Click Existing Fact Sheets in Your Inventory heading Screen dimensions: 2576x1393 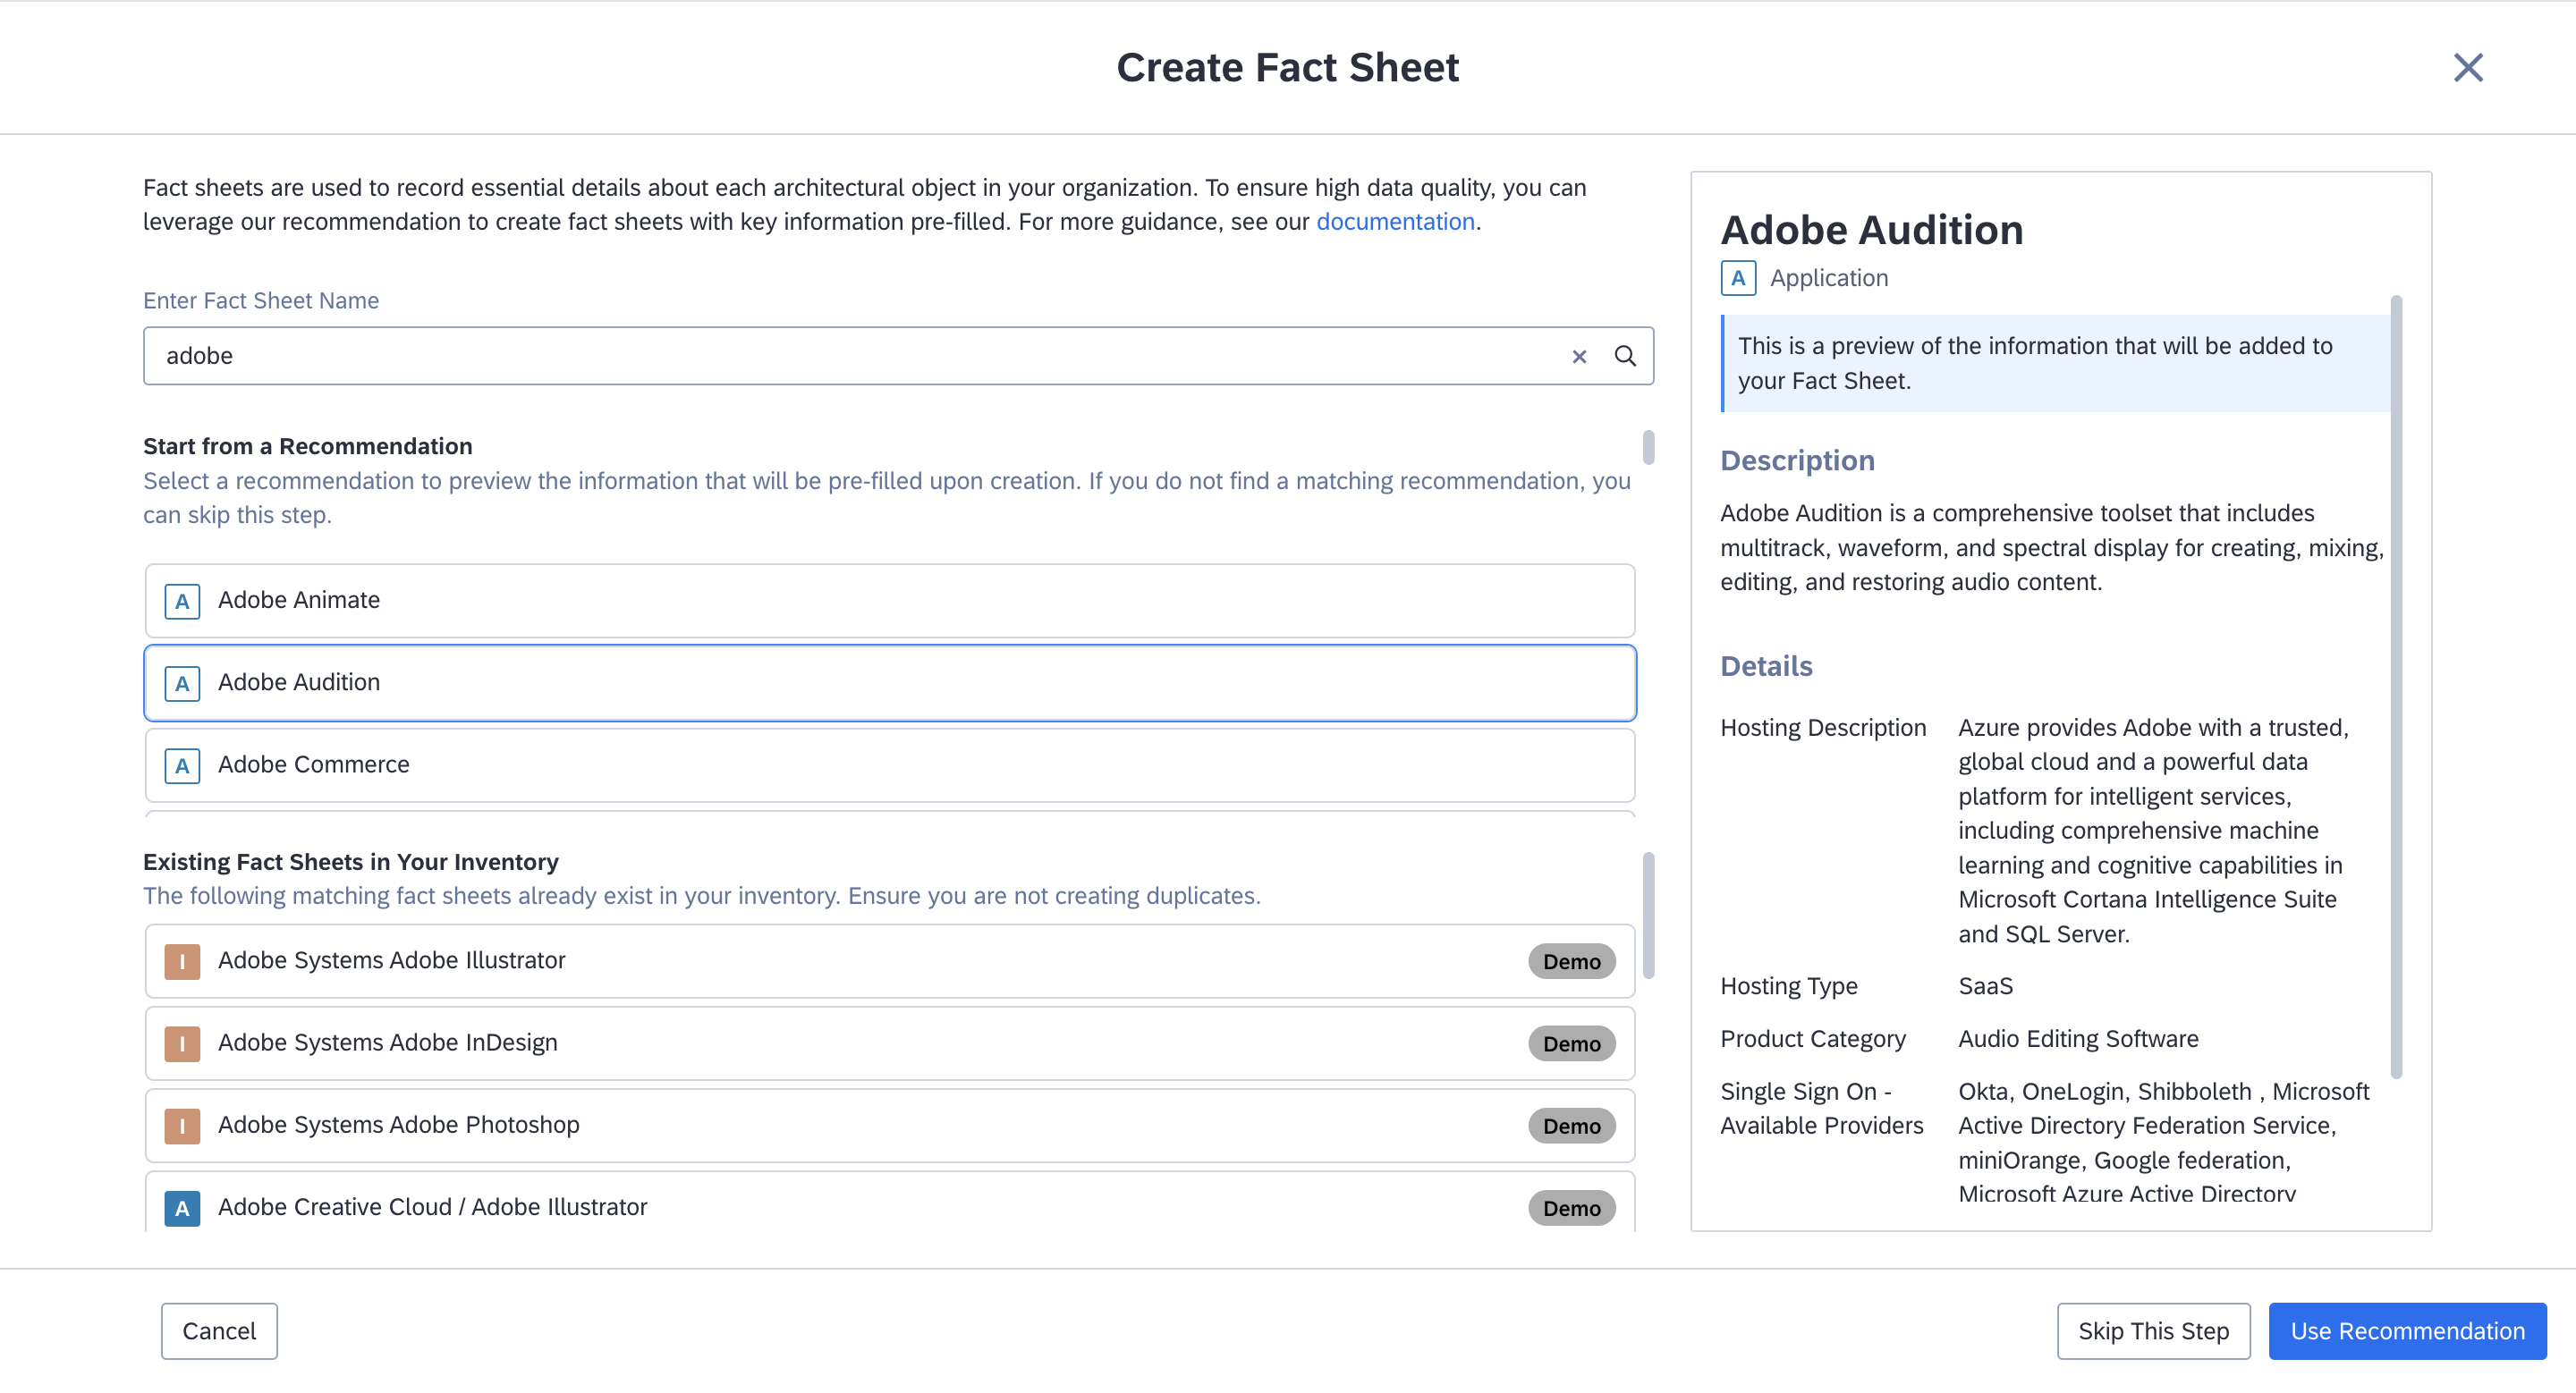tap(350, 863)
